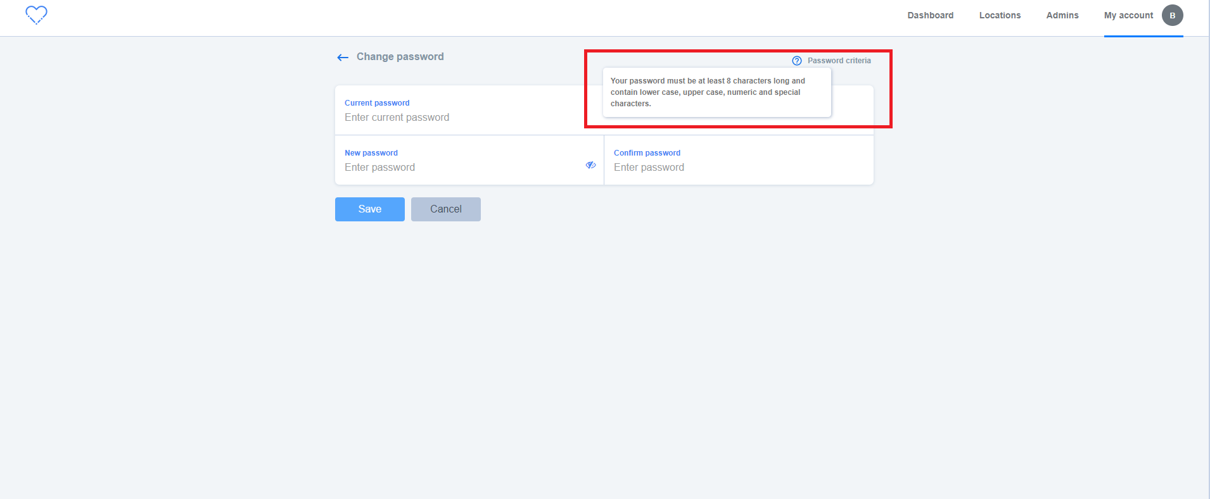This screenshot has width=1210, height=499.
Task: Open the B user avatar
Action: click(1172, 15)
